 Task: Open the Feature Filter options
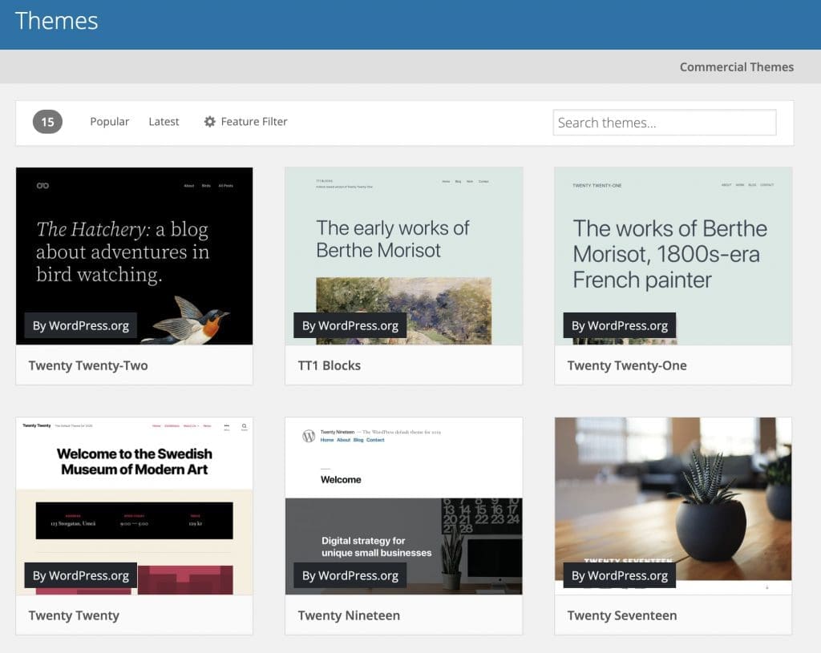point(245,122)
